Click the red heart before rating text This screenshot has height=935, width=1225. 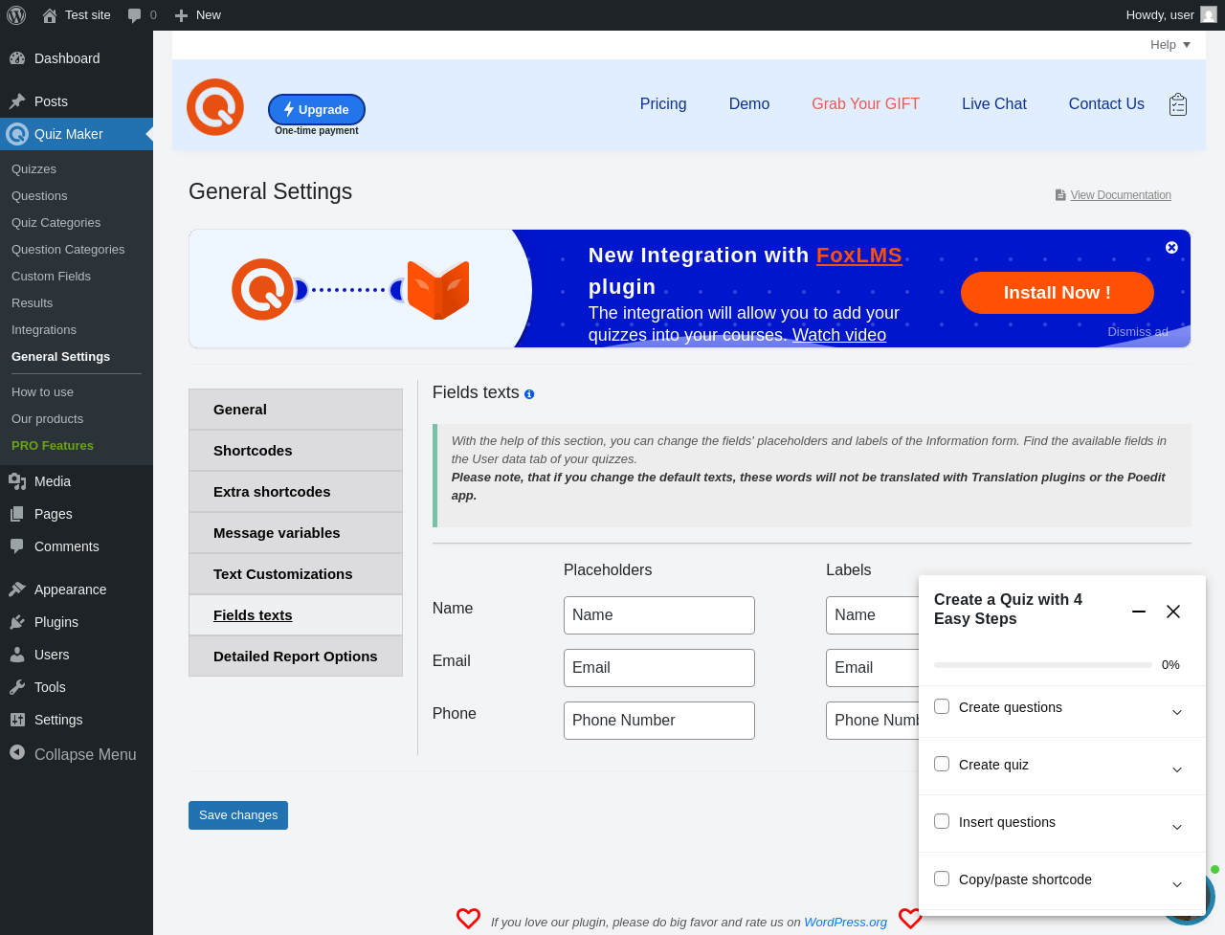click(468, 919)
